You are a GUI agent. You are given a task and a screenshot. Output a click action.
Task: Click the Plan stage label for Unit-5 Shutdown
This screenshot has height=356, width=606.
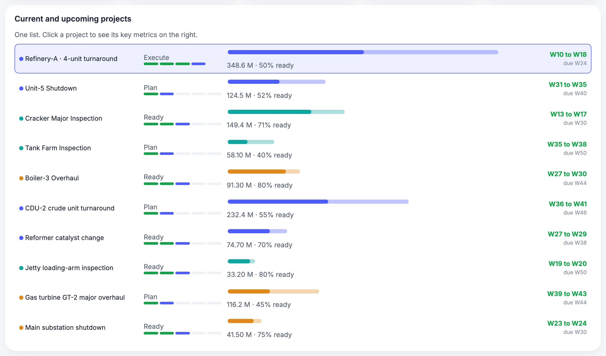pos(150,88)
